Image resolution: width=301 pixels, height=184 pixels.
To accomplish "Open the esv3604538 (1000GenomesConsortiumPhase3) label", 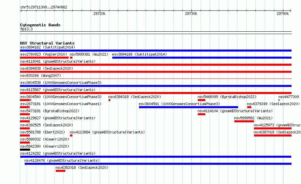I will point(61,83).
